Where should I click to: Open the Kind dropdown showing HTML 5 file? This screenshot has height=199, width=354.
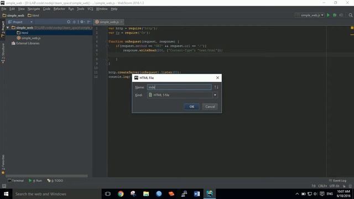click(183, 95)
